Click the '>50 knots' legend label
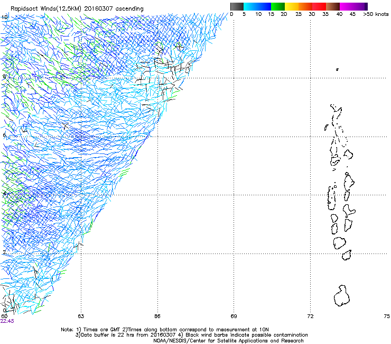This screenshot has height=344, width=391. click(x=376, y=14)
